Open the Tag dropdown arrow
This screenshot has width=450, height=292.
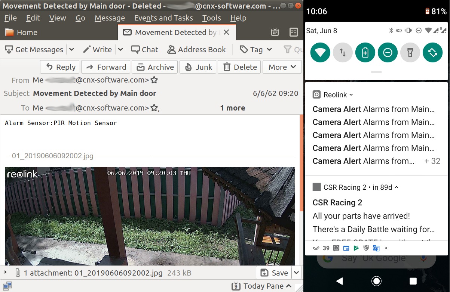[x=269, y=50]
